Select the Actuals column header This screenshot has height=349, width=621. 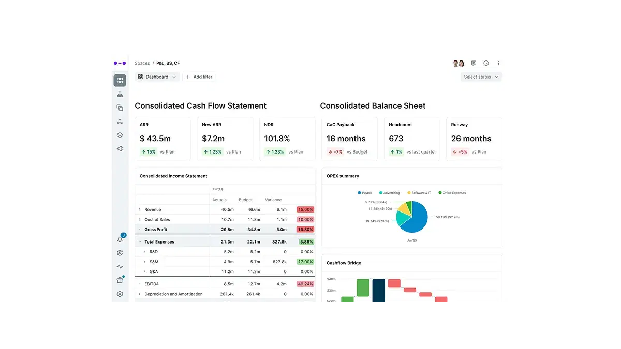tap(219, 200)
